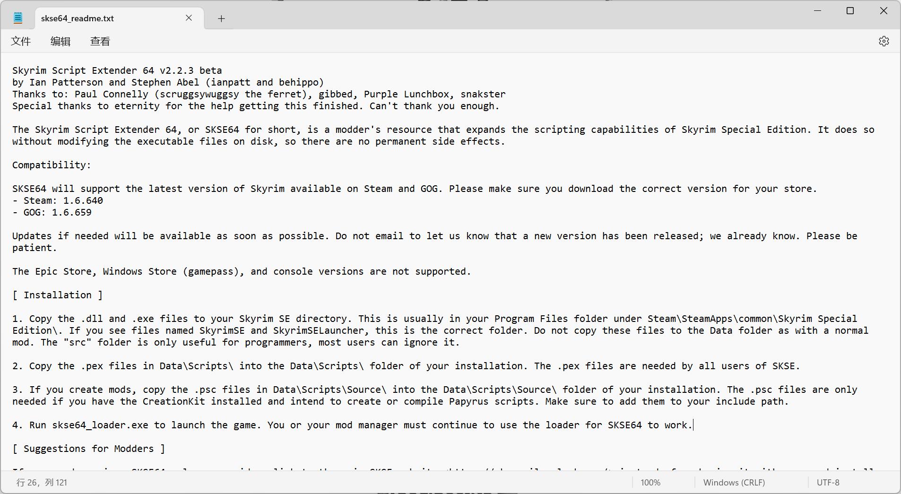Click the step 4 line mentioning skse64_loader.exe
Viewport: 901px width, 494px height.
click(x=353, y=425)
